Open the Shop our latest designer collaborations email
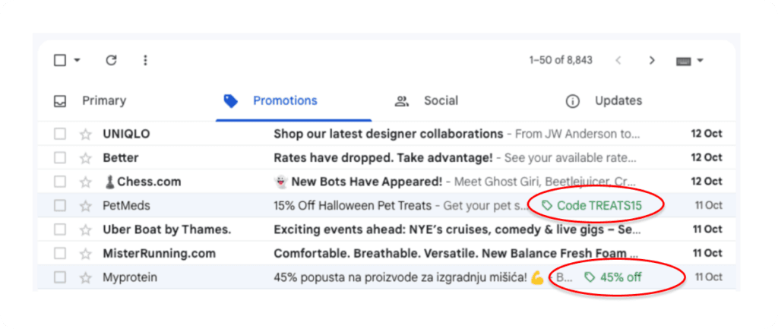Image resolution: width=778 pixels, height=329 pixels. pos(387,134)
